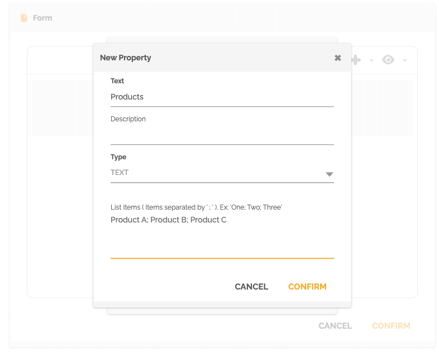Click the List Items instruction label

point(196,207)
